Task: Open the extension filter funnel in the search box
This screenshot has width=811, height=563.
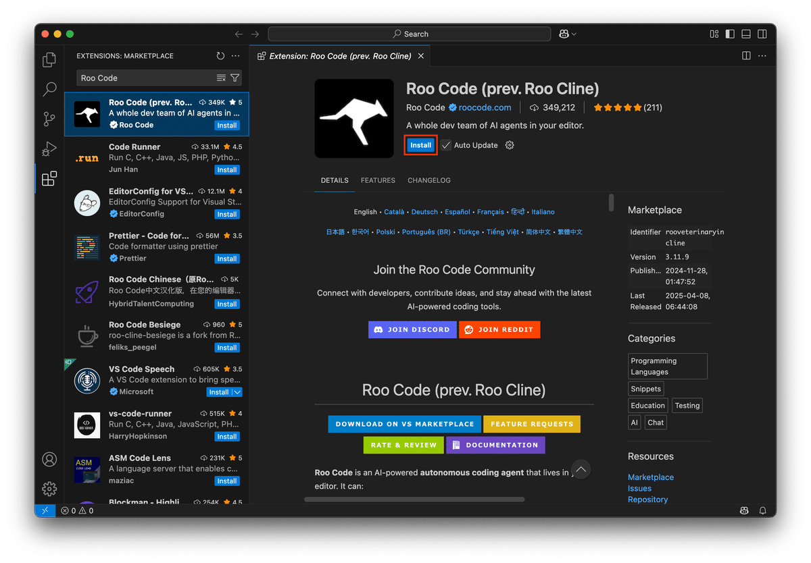Action: tap(235, 78)
